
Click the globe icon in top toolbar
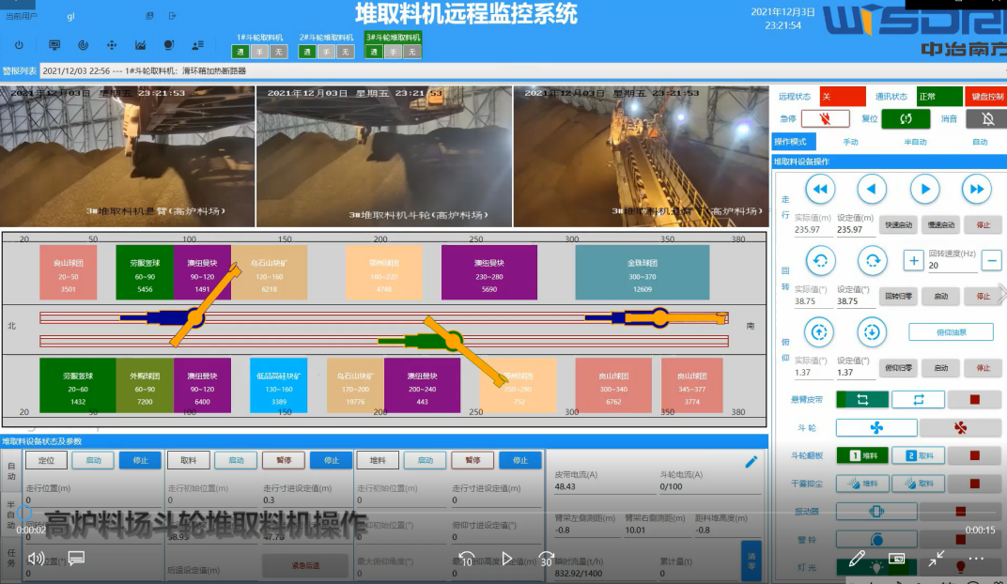[169, 45]
